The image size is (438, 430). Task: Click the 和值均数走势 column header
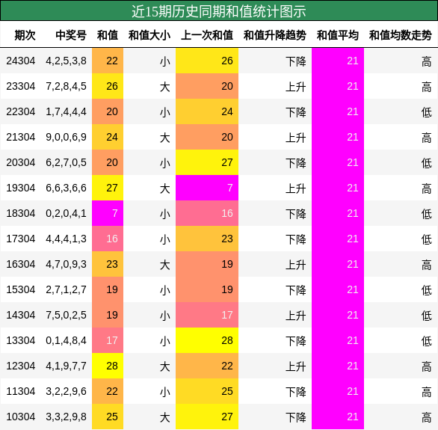pos(401,35)
